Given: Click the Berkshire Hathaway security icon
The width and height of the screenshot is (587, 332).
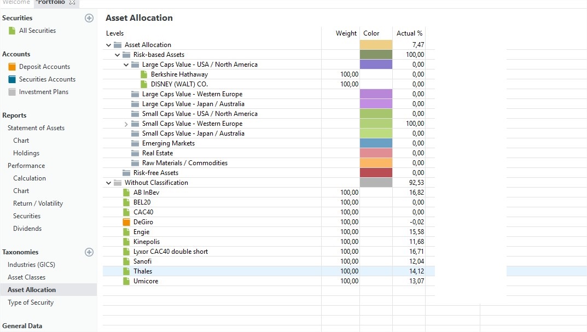Looking at the screenshot, I should 144,74.
